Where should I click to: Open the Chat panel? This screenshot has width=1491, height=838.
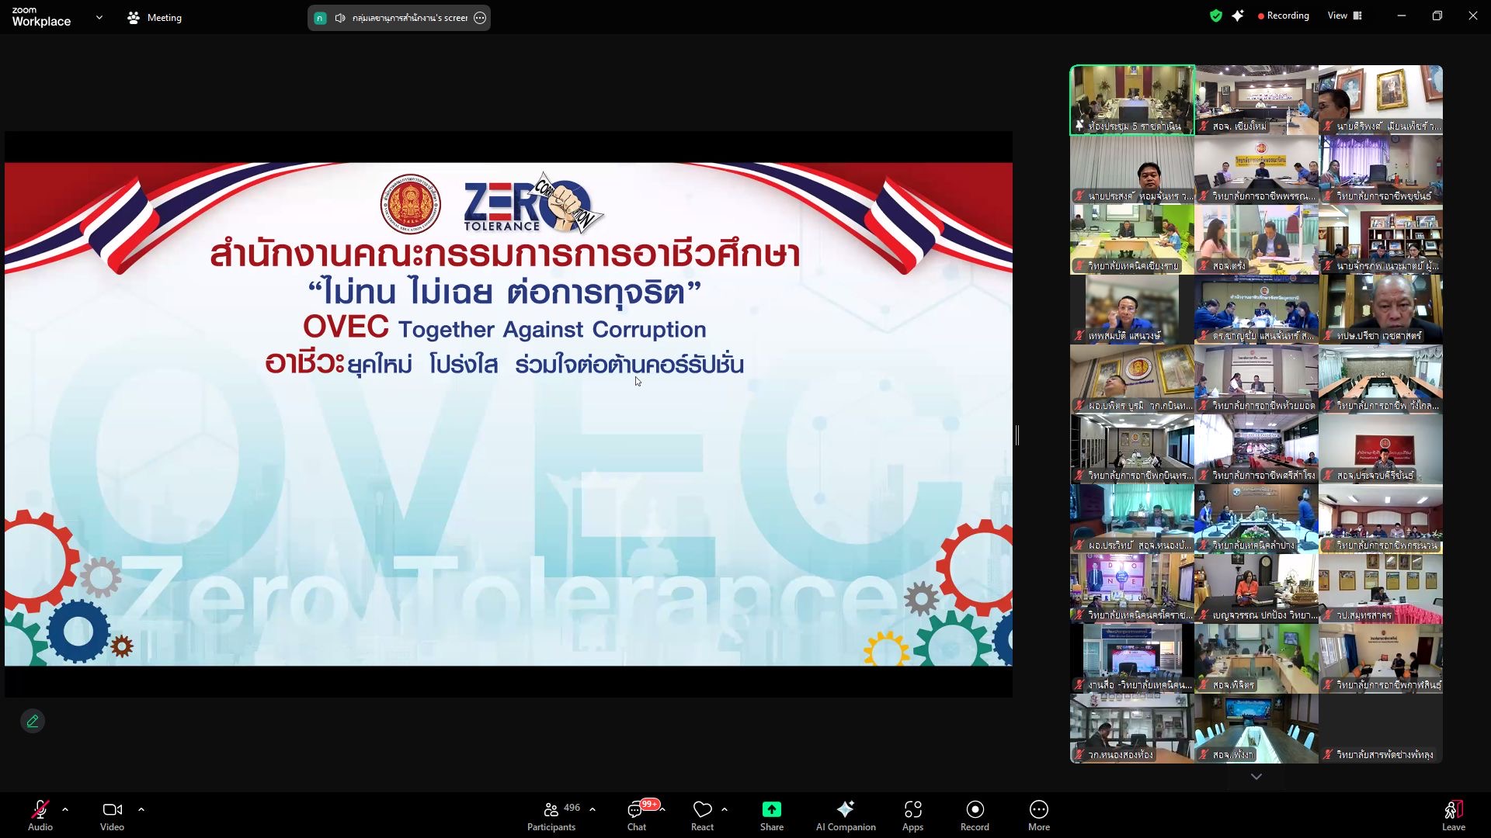click(637, 815)
